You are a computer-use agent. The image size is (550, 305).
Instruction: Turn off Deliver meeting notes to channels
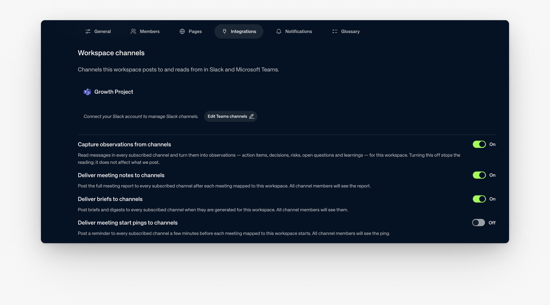point(479,175)
